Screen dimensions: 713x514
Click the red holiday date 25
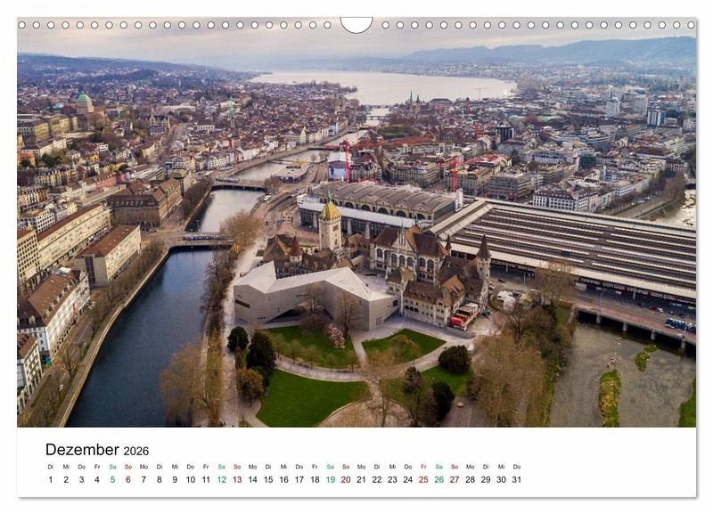(x=423, y=479)
